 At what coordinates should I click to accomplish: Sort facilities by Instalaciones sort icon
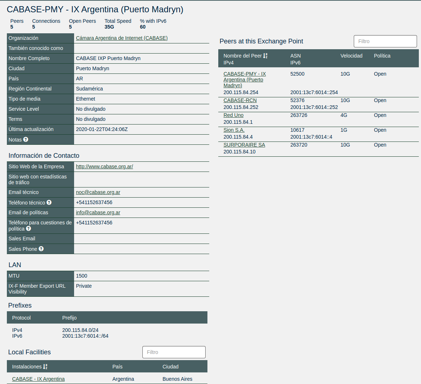[45, 367]
